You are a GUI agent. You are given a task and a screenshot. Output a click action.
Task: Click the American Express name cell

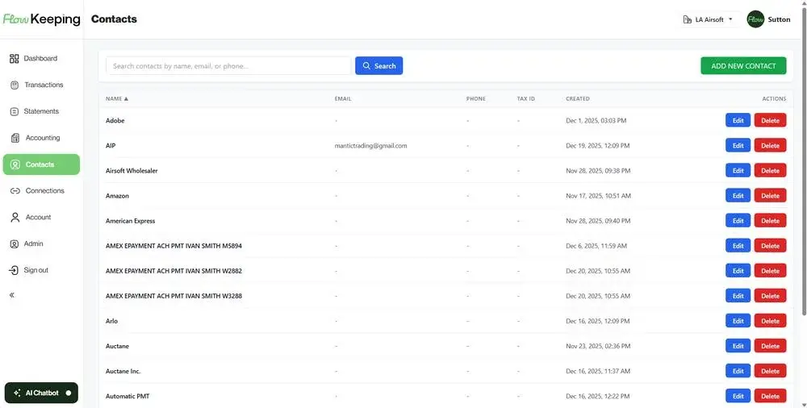point(130,221)
